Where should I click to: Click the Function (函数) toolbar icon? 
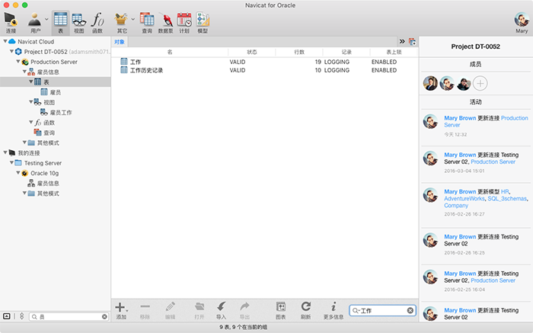click(x=97, y=23)
